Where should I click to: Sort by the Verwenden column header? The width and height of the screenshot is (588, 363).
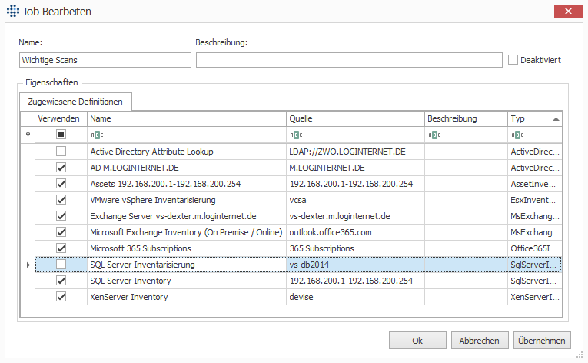61,118
